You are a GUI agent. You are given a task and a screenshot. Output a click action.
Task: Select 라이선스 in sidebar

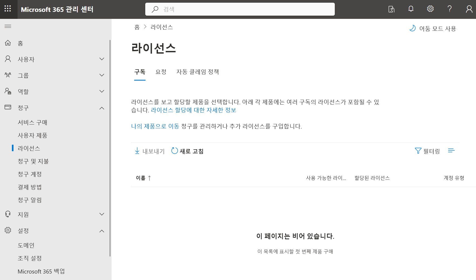pyautogui.click(x=29, y=148)
